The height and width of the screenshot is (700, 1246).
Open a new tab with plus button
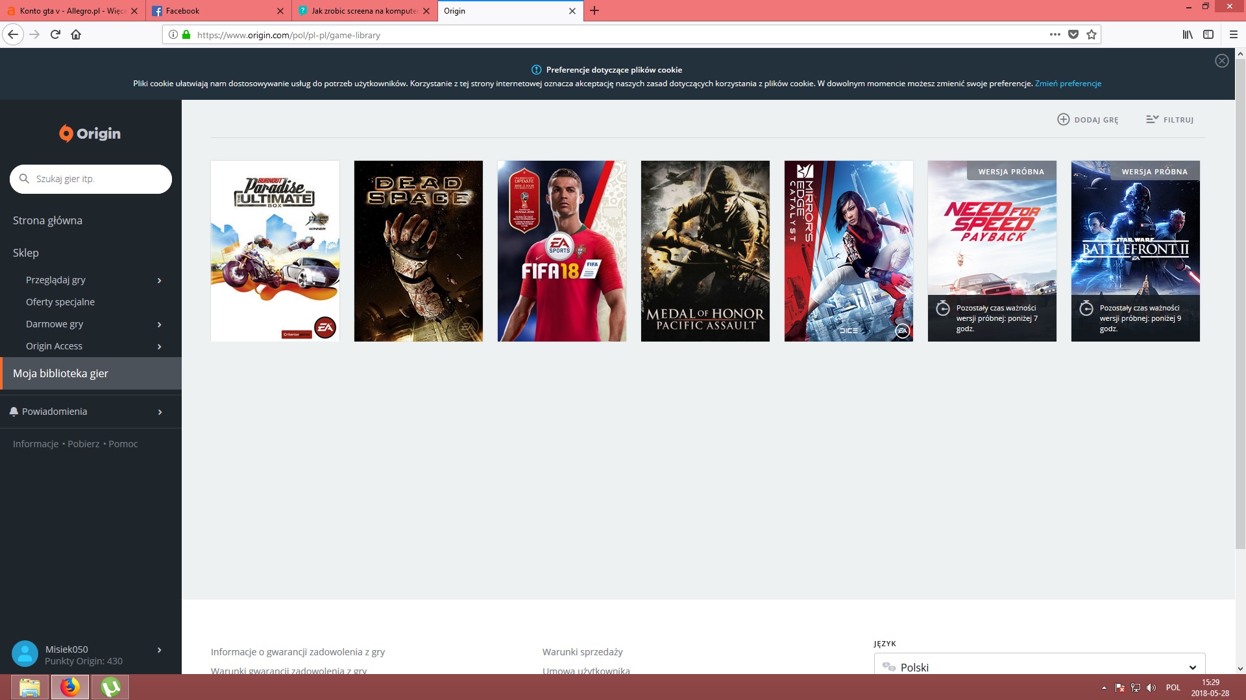(x=594, y=11)
